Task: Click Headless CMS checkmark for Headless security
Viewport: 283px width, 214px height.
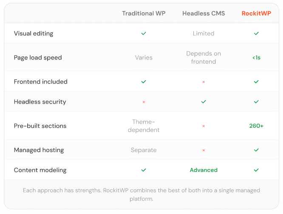Action: [204, 101]
